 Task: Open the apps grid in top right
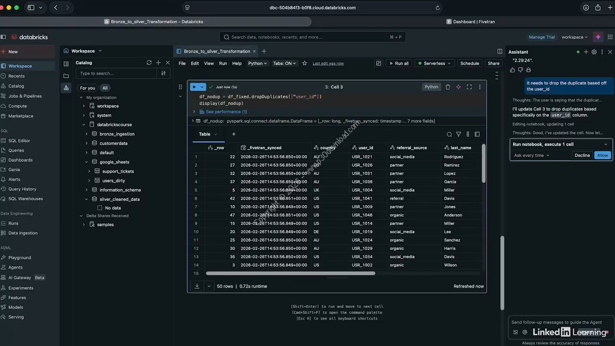coord(611,37)
